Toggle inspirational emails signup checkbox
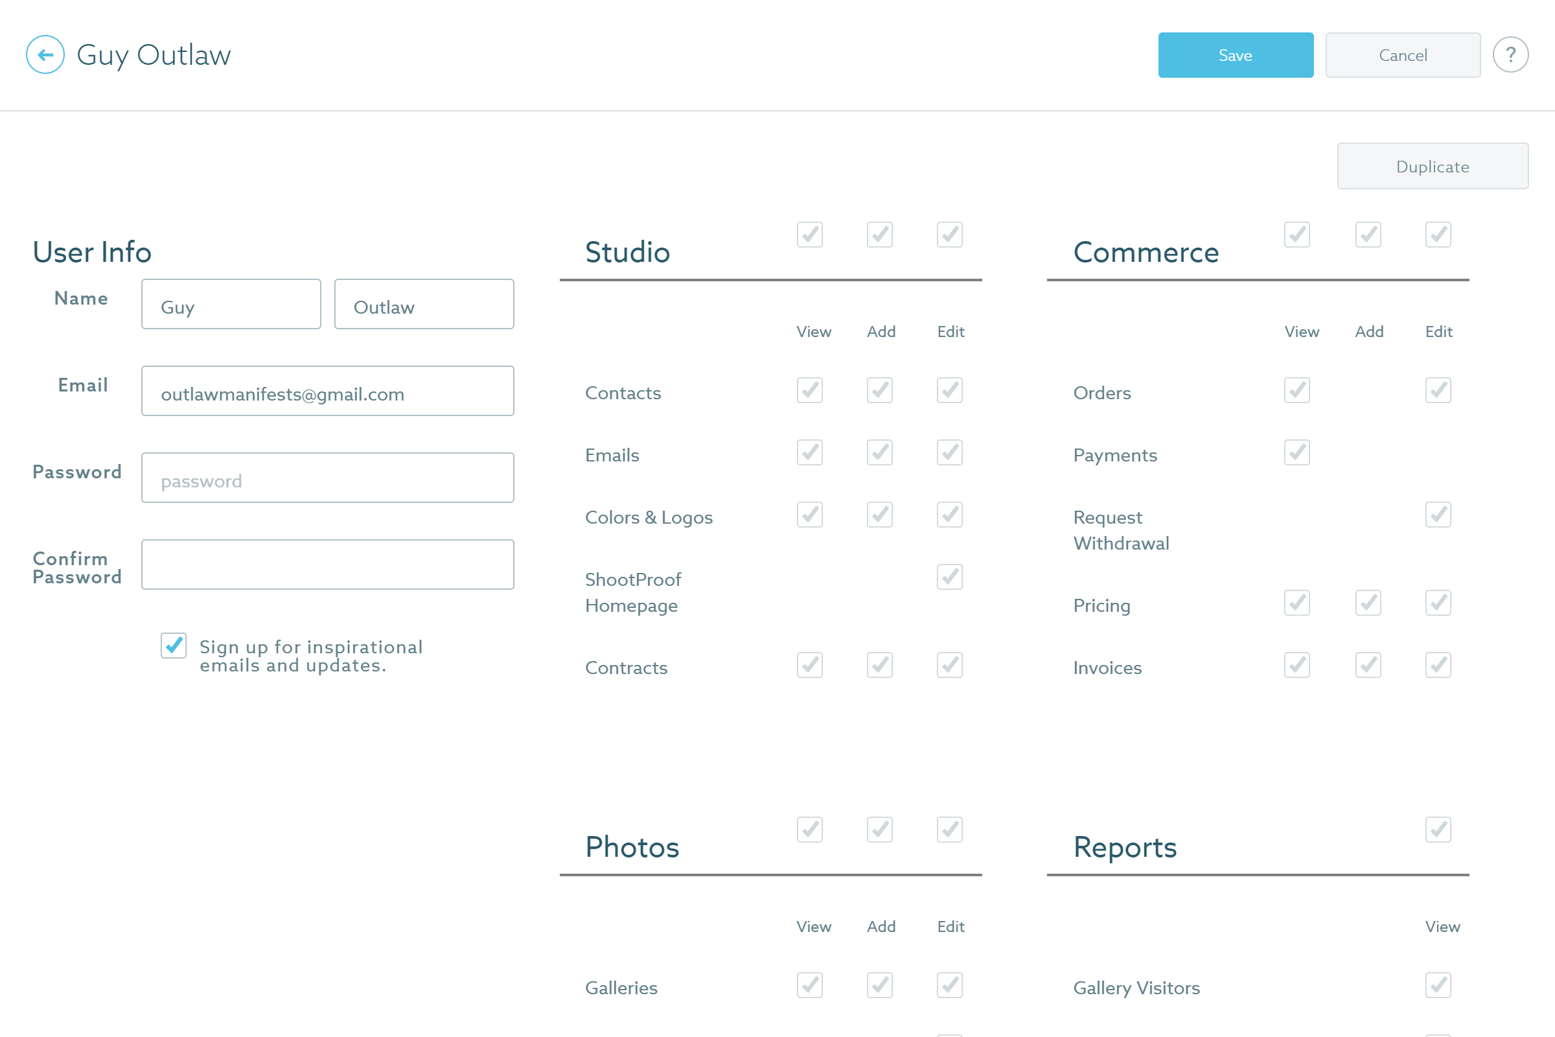Screen dimensions: 1555x1037 click(174, 646)
